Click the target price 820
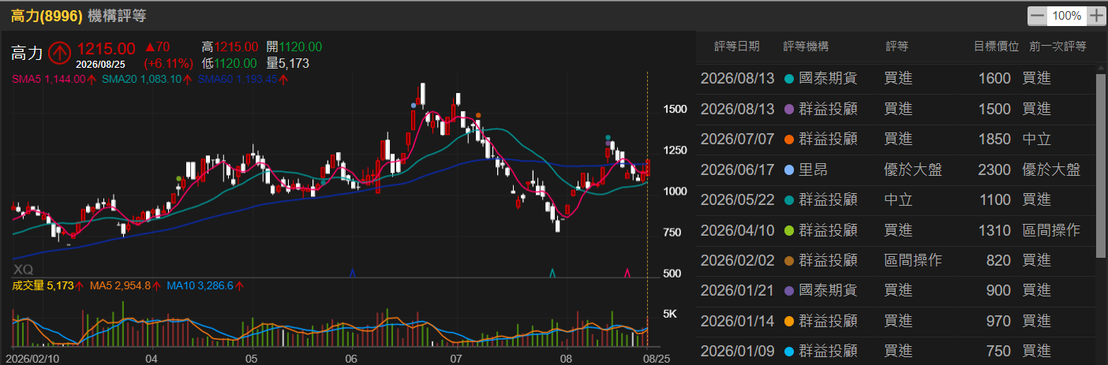 coord(998,260)
